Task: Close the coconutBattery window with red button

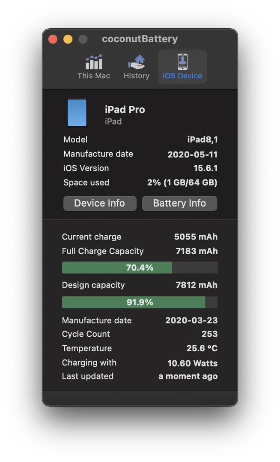Action: [x=53, y=39]
